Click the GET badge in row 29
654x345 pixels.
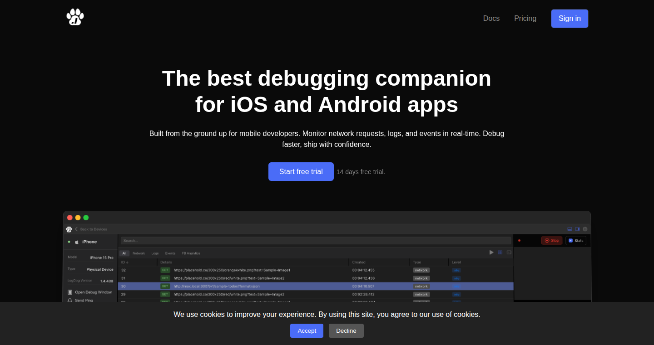(x=165, y=295)
